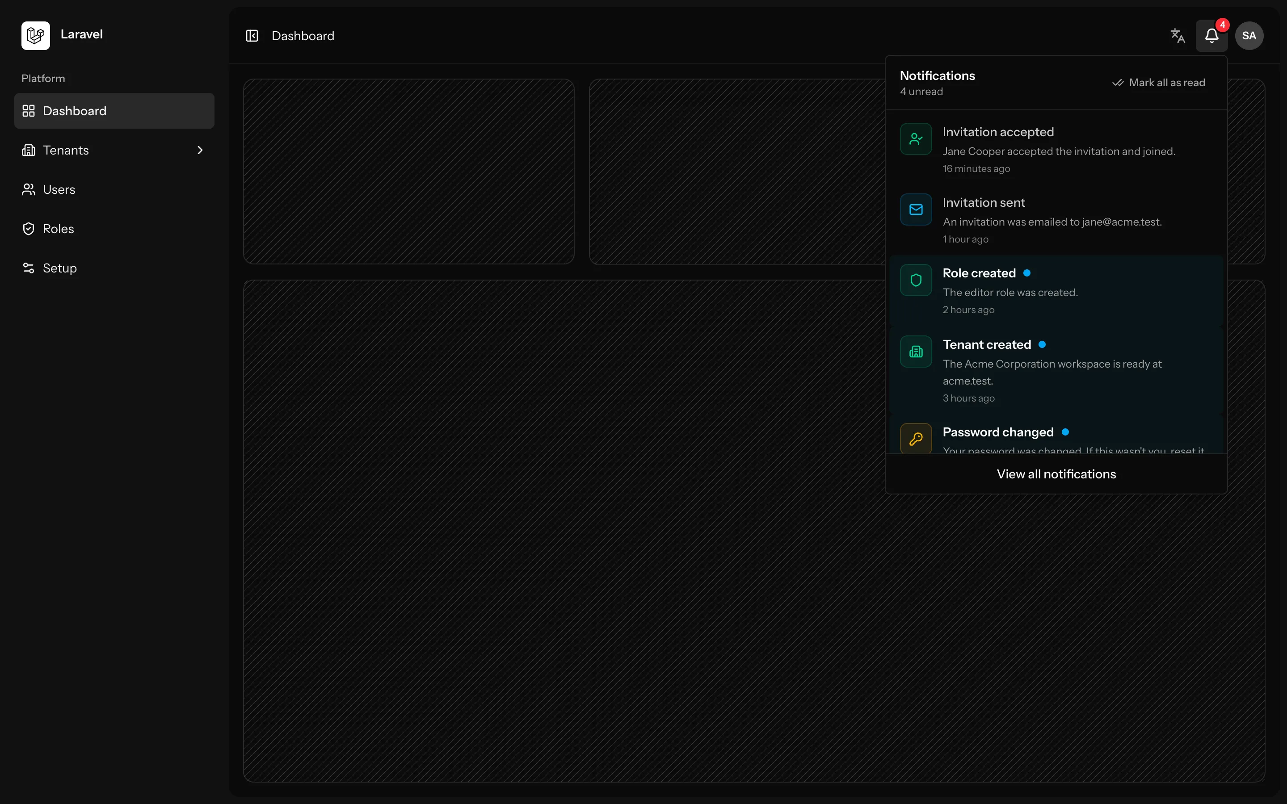Toggle the sidebar collapse icon
Screen dimensions: 1287x804
[x=252, y=36]
